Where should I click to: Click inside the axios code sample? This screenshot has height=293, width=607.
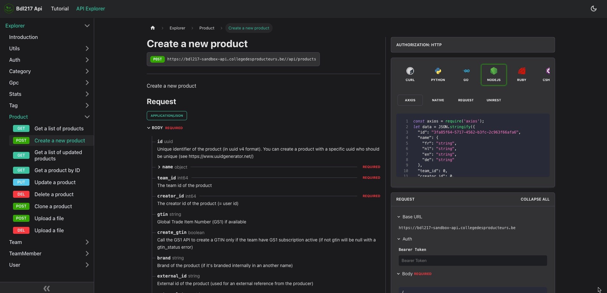(x=473, y=145)
